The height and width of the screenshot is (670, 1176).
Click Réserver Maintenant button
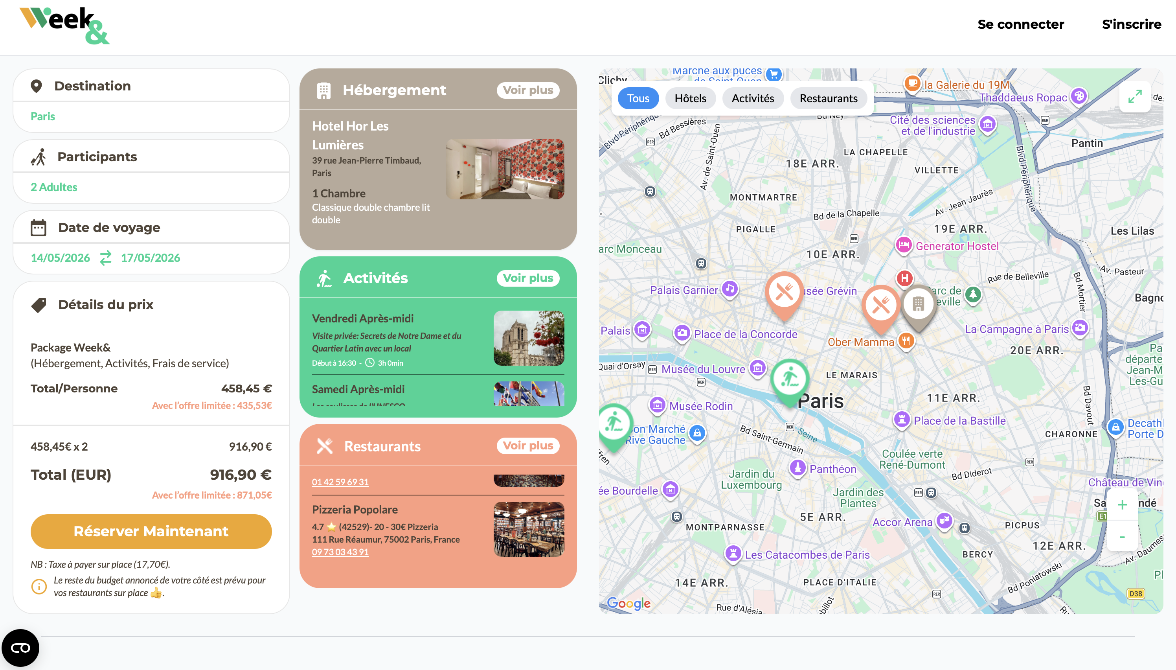pos(151,531)
